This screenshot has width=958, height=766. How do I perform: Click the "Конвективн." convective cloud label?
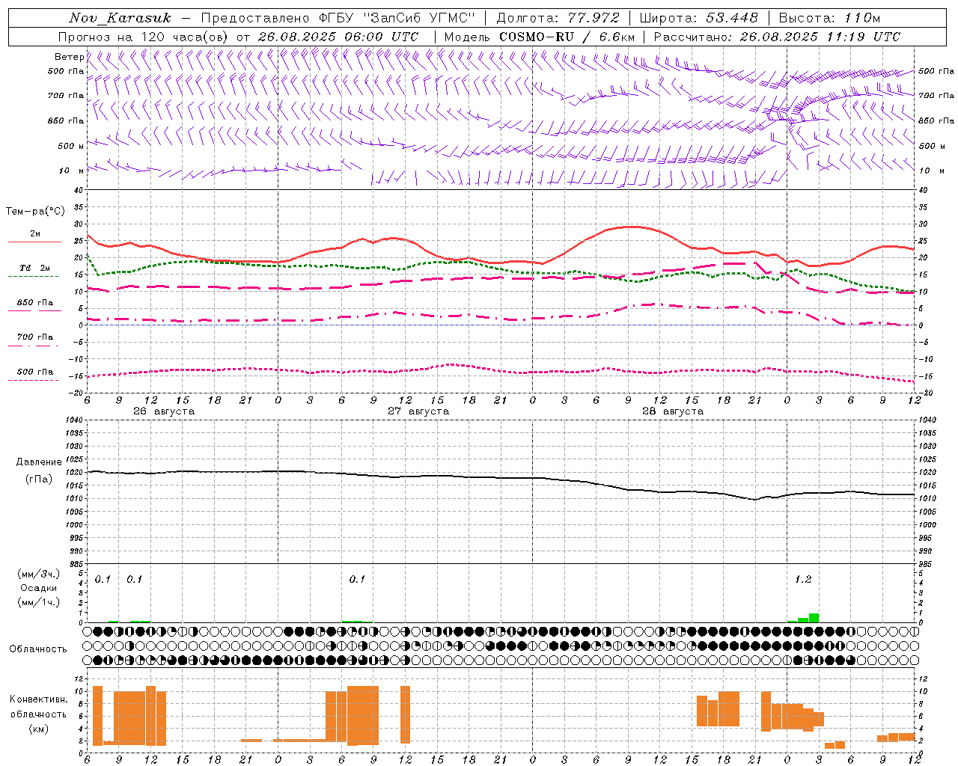point(39,699)
